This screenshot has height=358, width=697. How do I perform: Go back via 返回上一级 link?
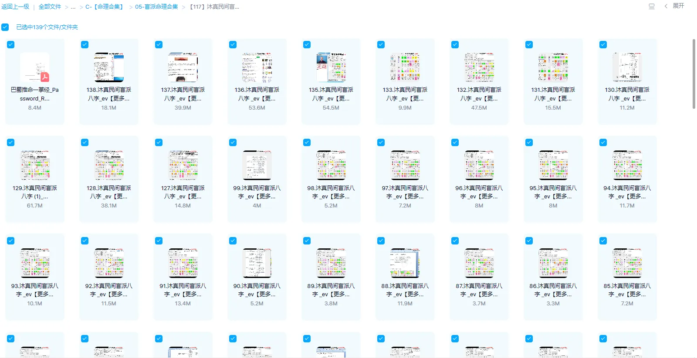pyautogui.click(x=15, y=7)
